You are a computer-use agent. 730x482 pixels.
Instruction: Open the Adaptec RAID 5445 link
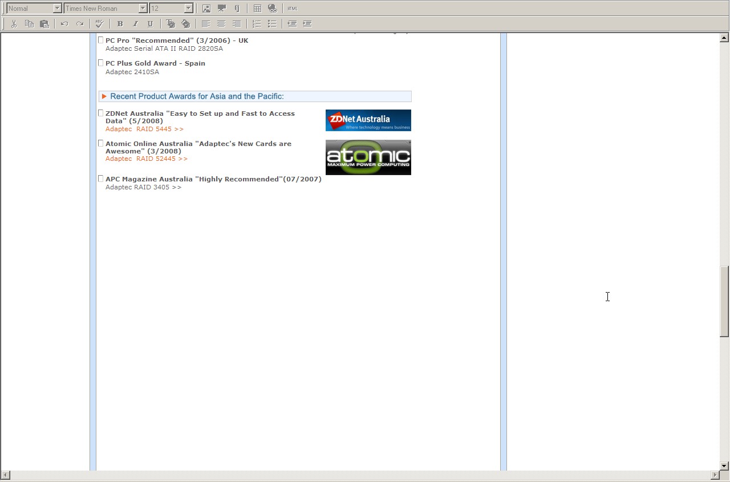(x=144, y=129)
